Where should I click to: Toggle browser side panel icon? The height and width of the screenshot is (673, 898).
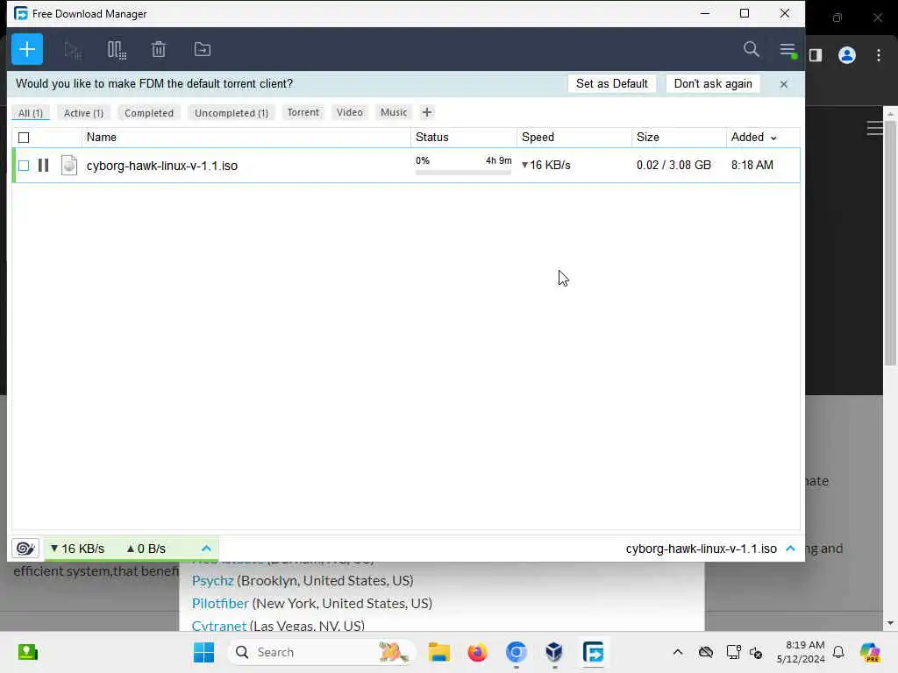816,55
